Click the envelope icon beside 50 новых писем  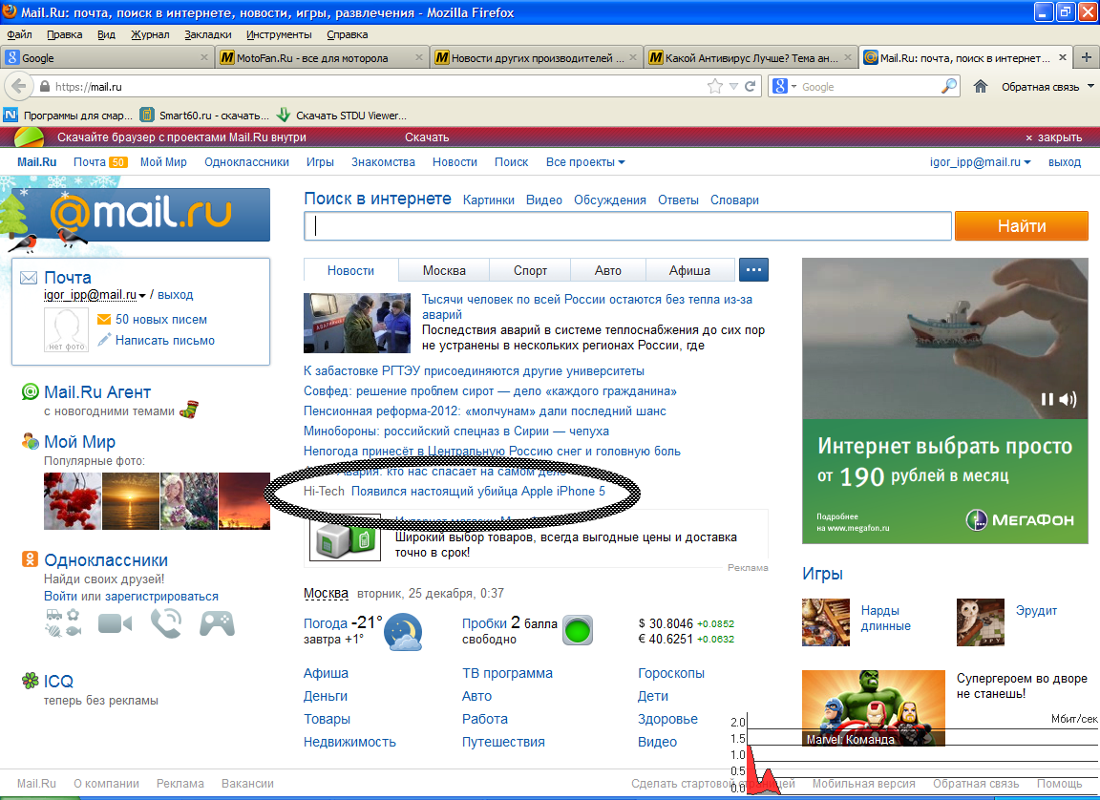pyautogui.click(x=104, y=320)
